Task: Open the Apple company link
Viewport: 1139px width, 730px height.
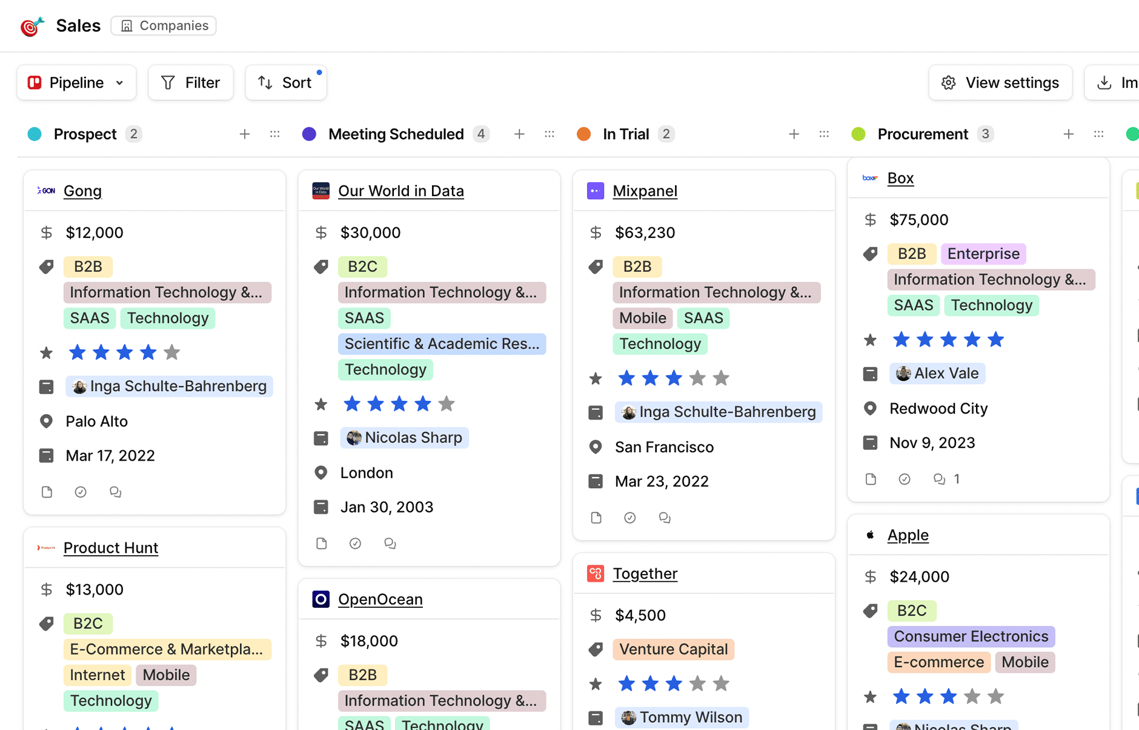Action: (x=908, y=535)
